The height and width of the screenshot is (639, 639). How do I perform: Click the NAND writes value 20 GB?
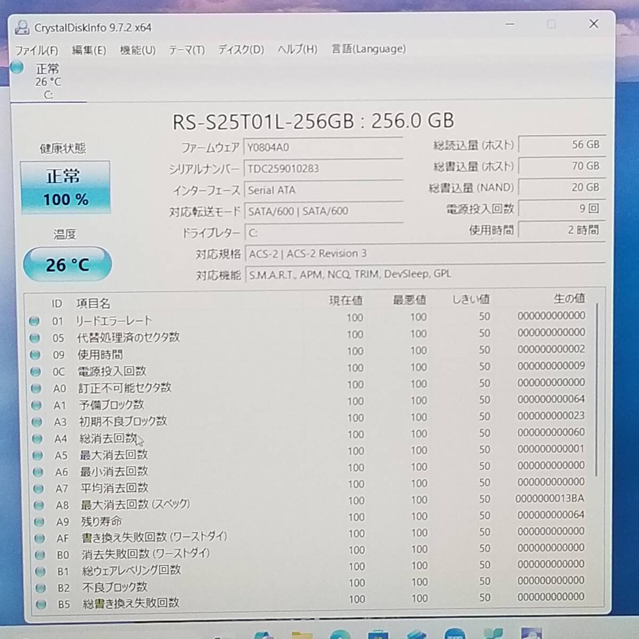562,187
